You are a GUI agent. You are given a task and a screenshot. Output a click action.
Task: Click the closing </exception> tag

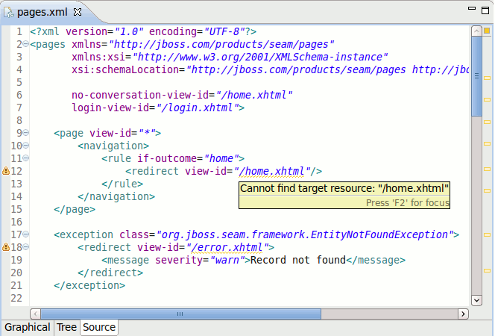[89, 285]
